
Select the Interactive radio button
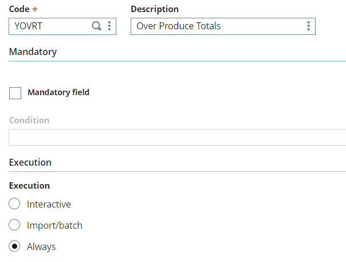(x=15, y=204)
